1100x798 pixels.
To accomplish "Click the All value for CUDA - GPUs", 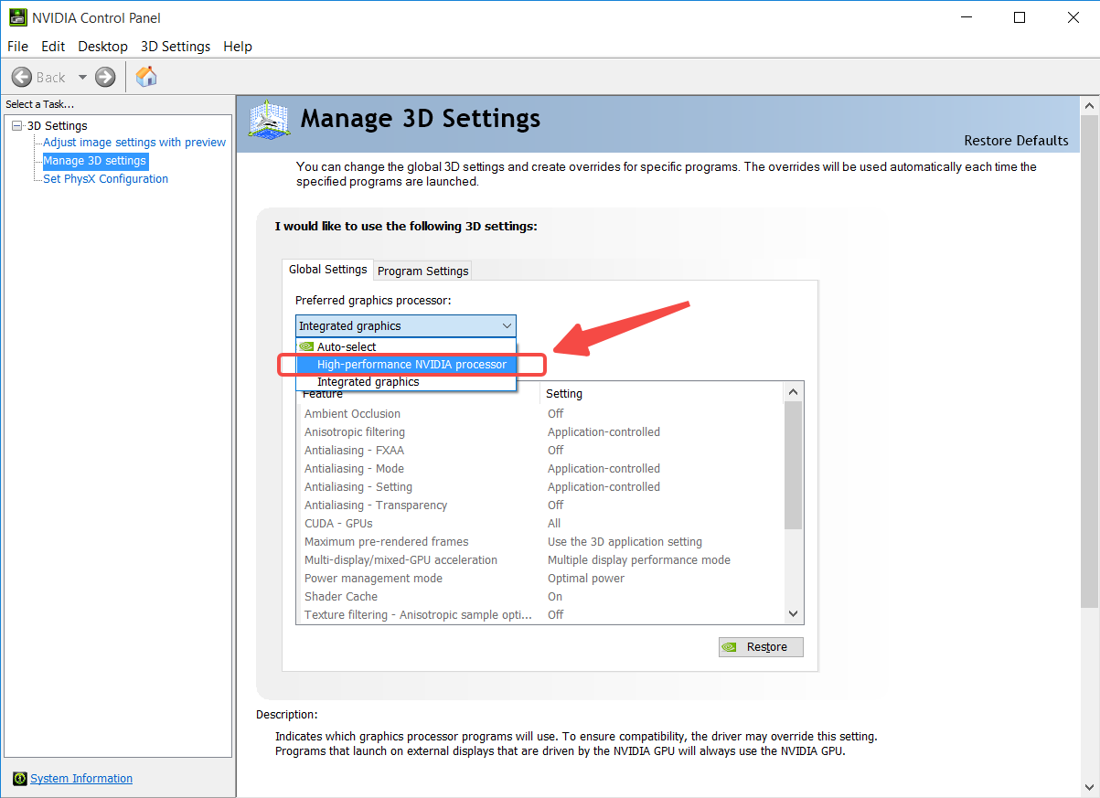I will coord(554,524).
